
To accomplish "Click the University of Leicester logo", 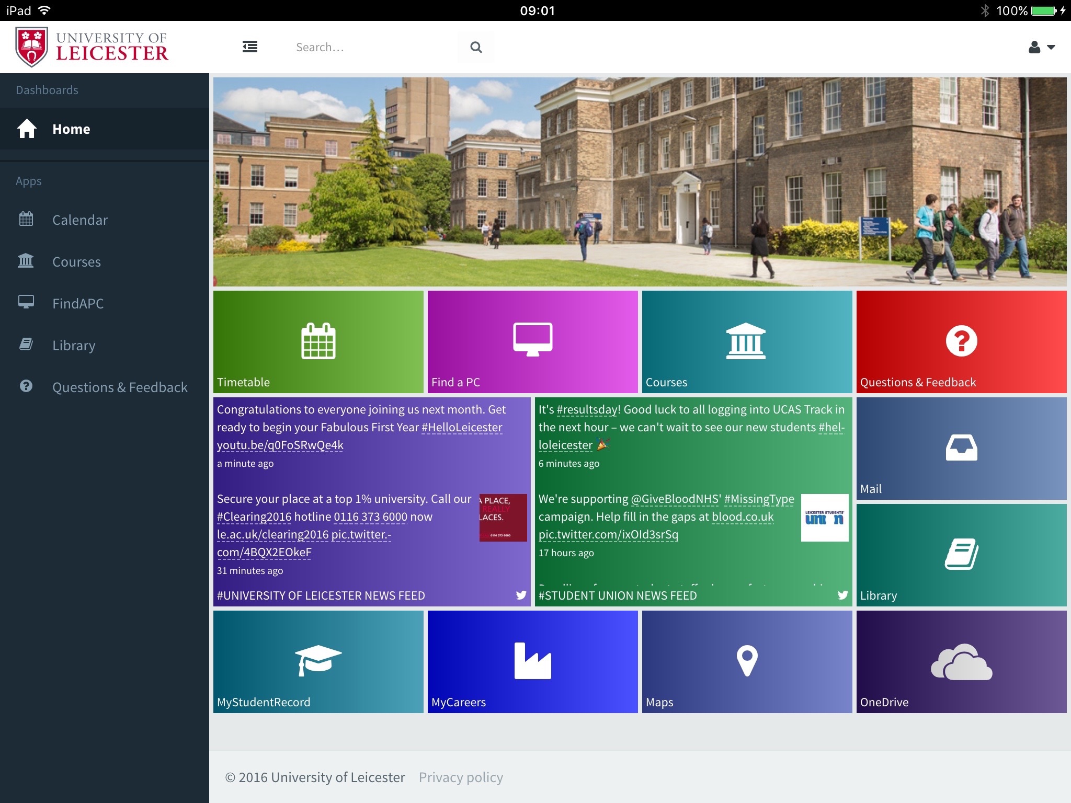I will click(x=92, y=47).
